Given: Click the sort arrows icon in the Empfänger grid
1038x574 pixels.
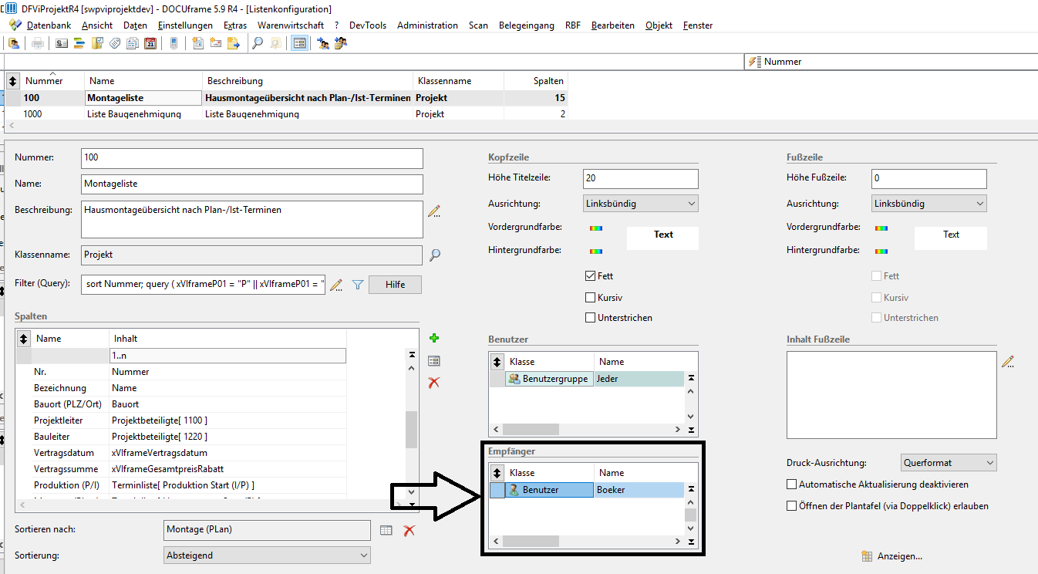Looking at the screenshot, I should [497, 473].
